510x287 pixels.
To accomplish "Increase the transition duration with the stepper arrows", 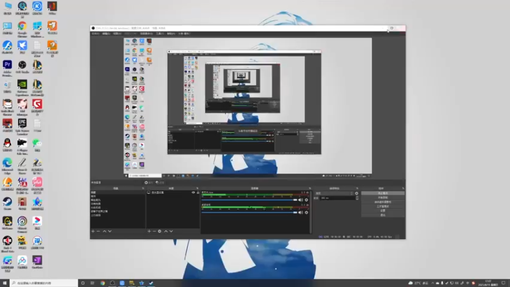I will [357, 197].
